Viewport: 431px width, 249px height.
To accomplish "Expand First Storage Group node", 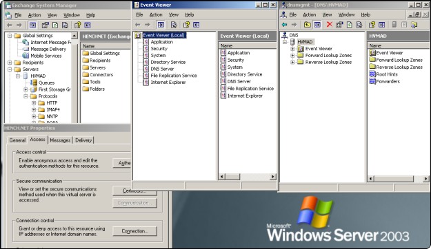I will [26, 89].
